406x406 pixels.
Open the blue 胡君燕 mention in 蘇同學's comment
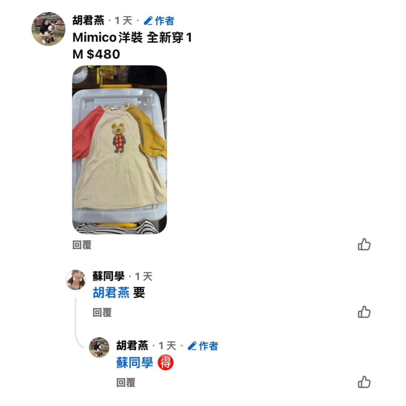tap(111, 293)
